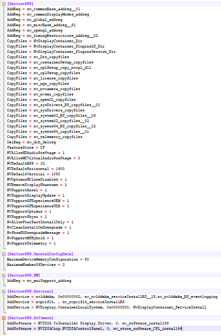Image resolution: width=221 pixels, height=336 pixels.
Task: Click line CopyFiles = nv_syswow64_RS_copyfiles__02
Action: (x=51, y=126)
